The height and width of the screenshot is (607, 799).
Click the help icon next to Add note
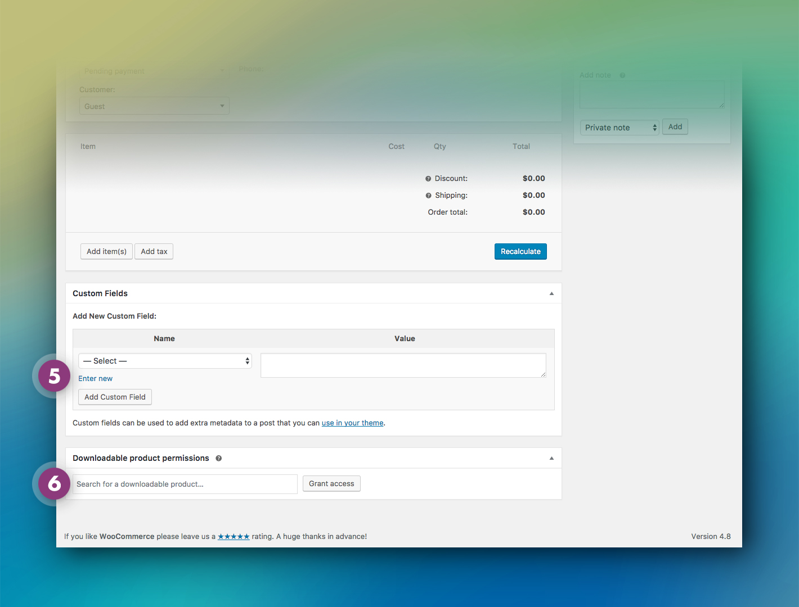pyautogui.click(x=622, y=75)
